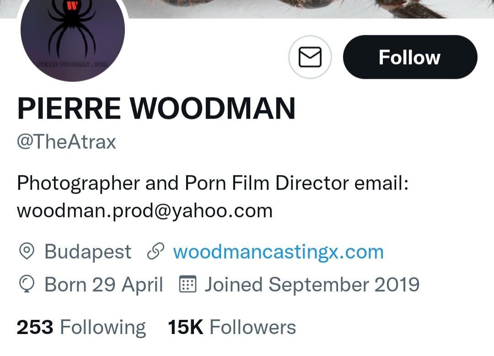
Task: Open woodmancastingx.com website link
Action: point(278,252)
